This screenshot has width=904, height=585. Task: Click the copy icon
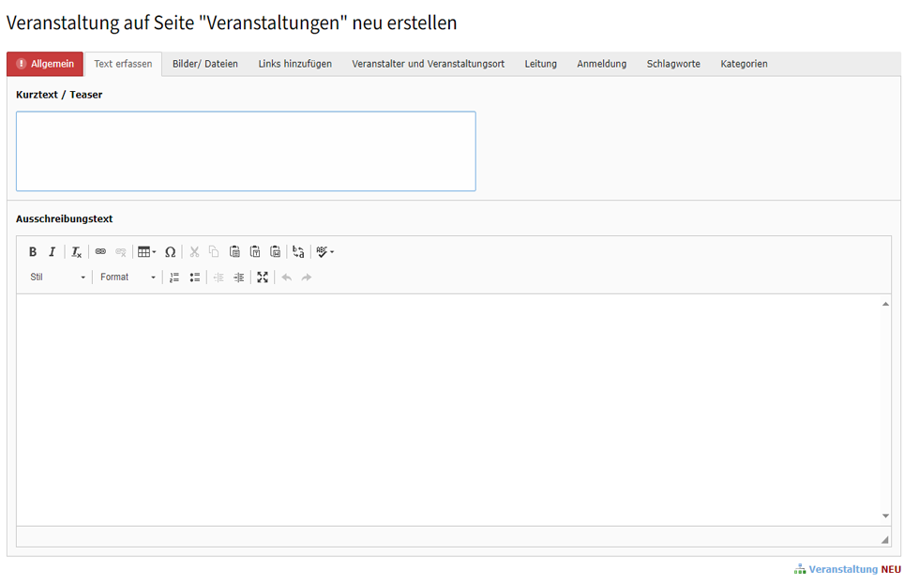214,252
